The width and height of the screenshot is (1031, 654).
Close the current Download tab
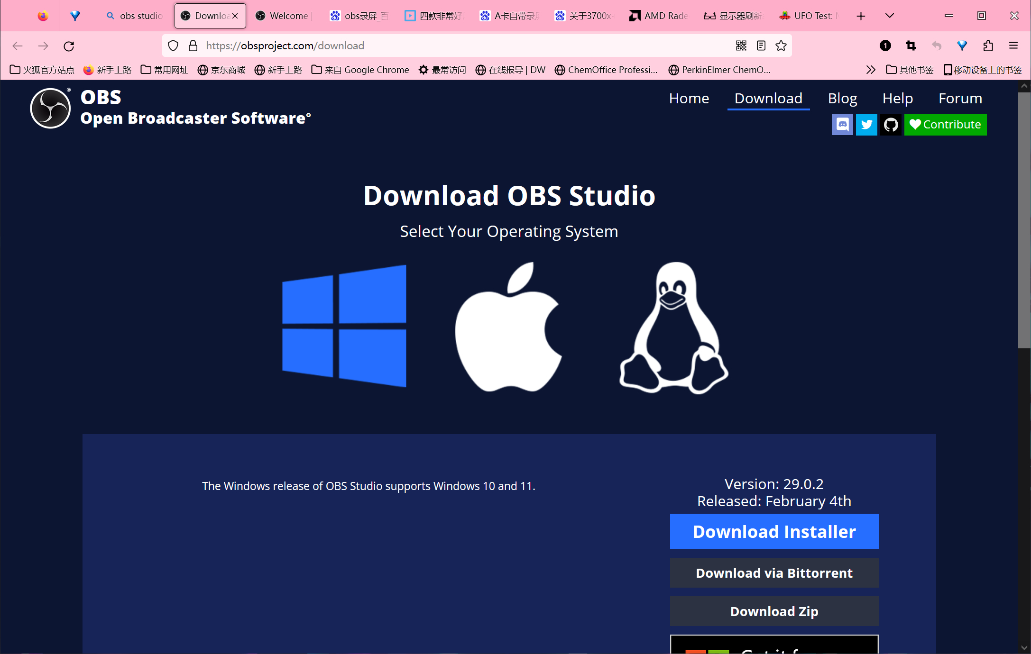pos(235,16)
